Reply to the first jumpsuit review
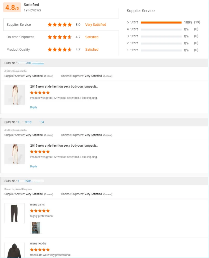209x258 pixels. (x=34, y=107)
